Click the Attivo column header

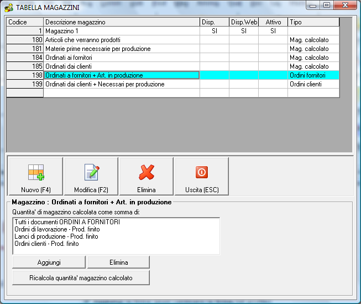tap(273, 22)
